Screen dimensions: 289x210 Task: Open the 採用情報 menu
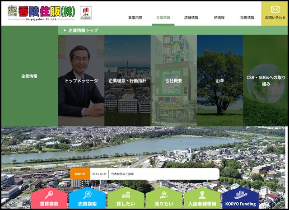[247, 18]
